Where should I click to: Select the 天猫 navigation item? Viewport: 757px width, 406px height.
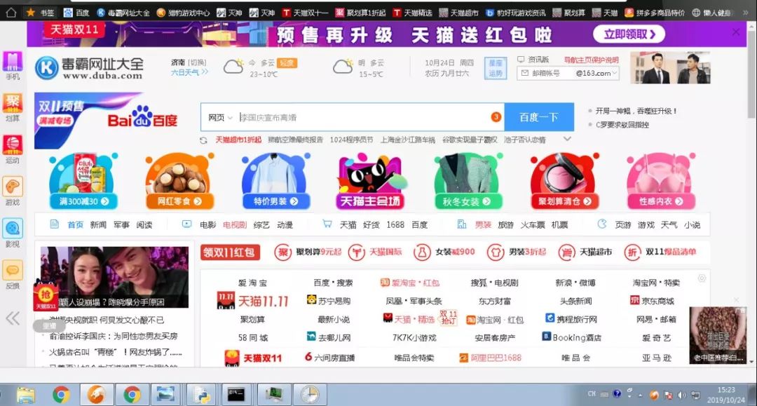tap(348, 225)
